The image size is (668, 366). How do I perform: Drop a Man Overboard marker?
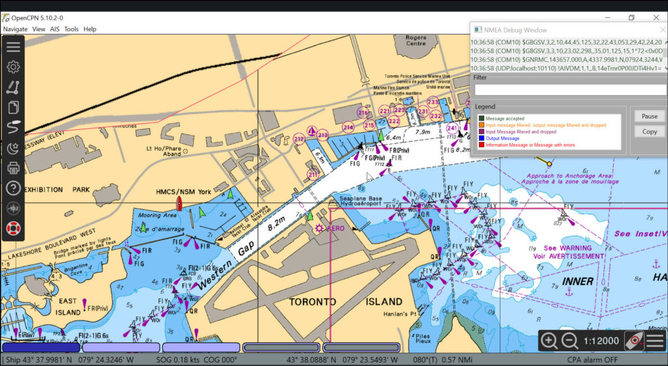pyautogui.click(x=13, y=229)
